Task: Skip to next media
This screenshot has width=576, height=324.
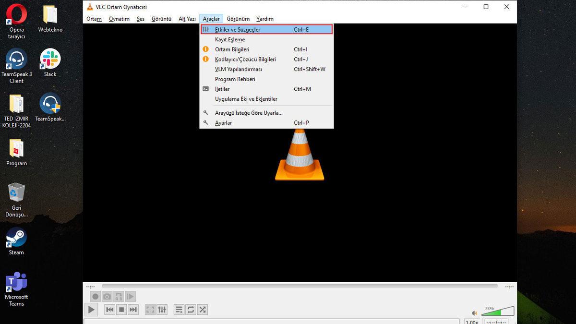Action: (x=133, y=310)
